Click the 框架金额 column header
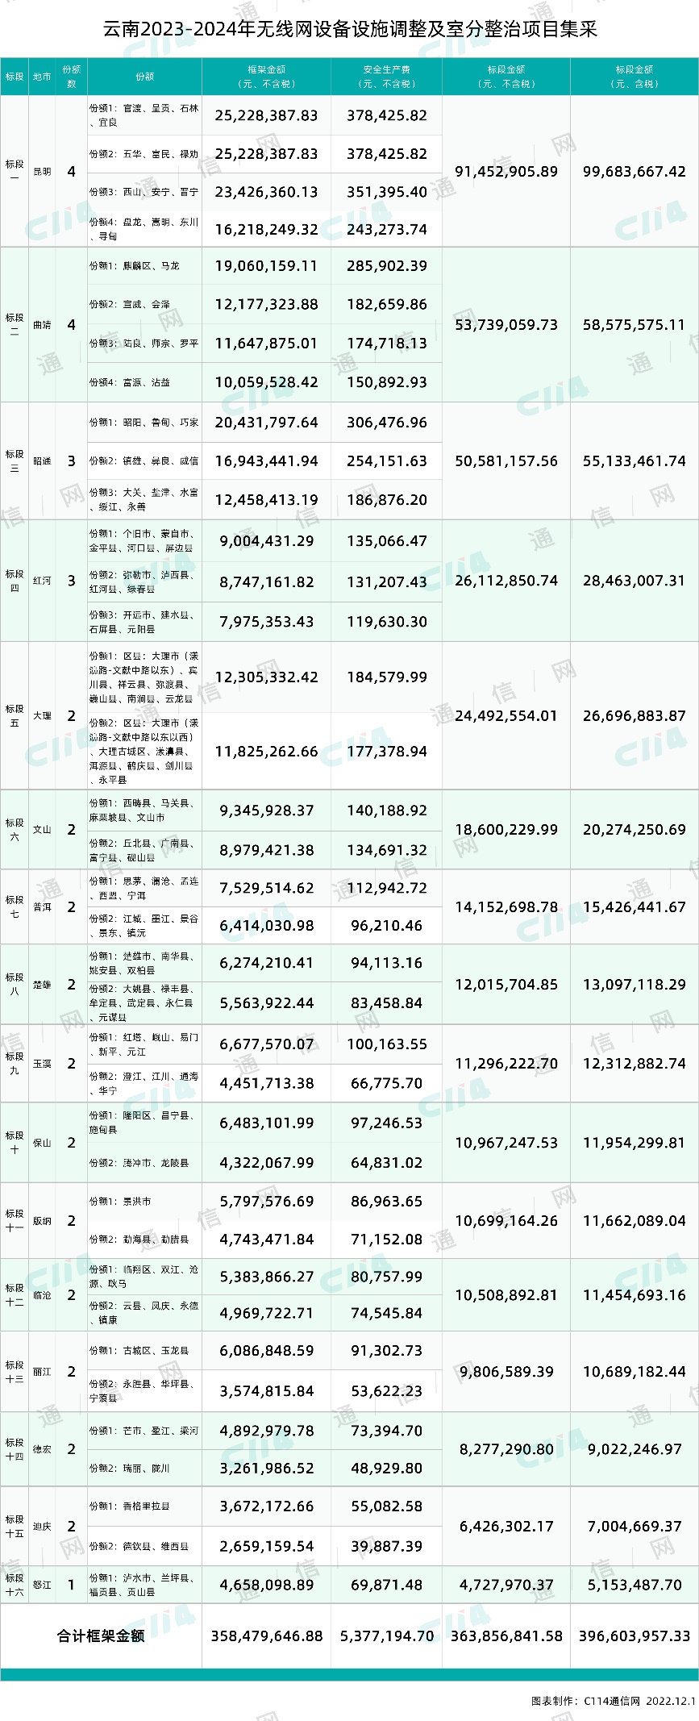699x1721 pixels. pyautogui.click(x=266, y=77)
